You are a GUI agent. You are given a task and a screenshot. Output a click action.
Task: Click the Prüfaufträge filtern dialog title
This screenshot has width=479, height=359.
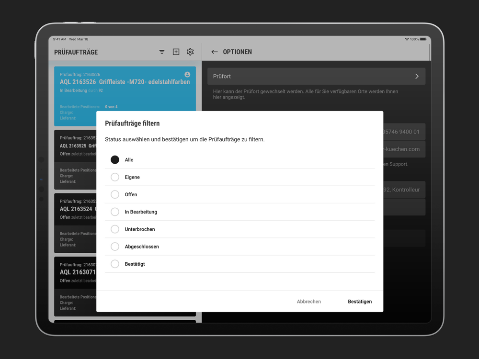(x=132, y=123)
